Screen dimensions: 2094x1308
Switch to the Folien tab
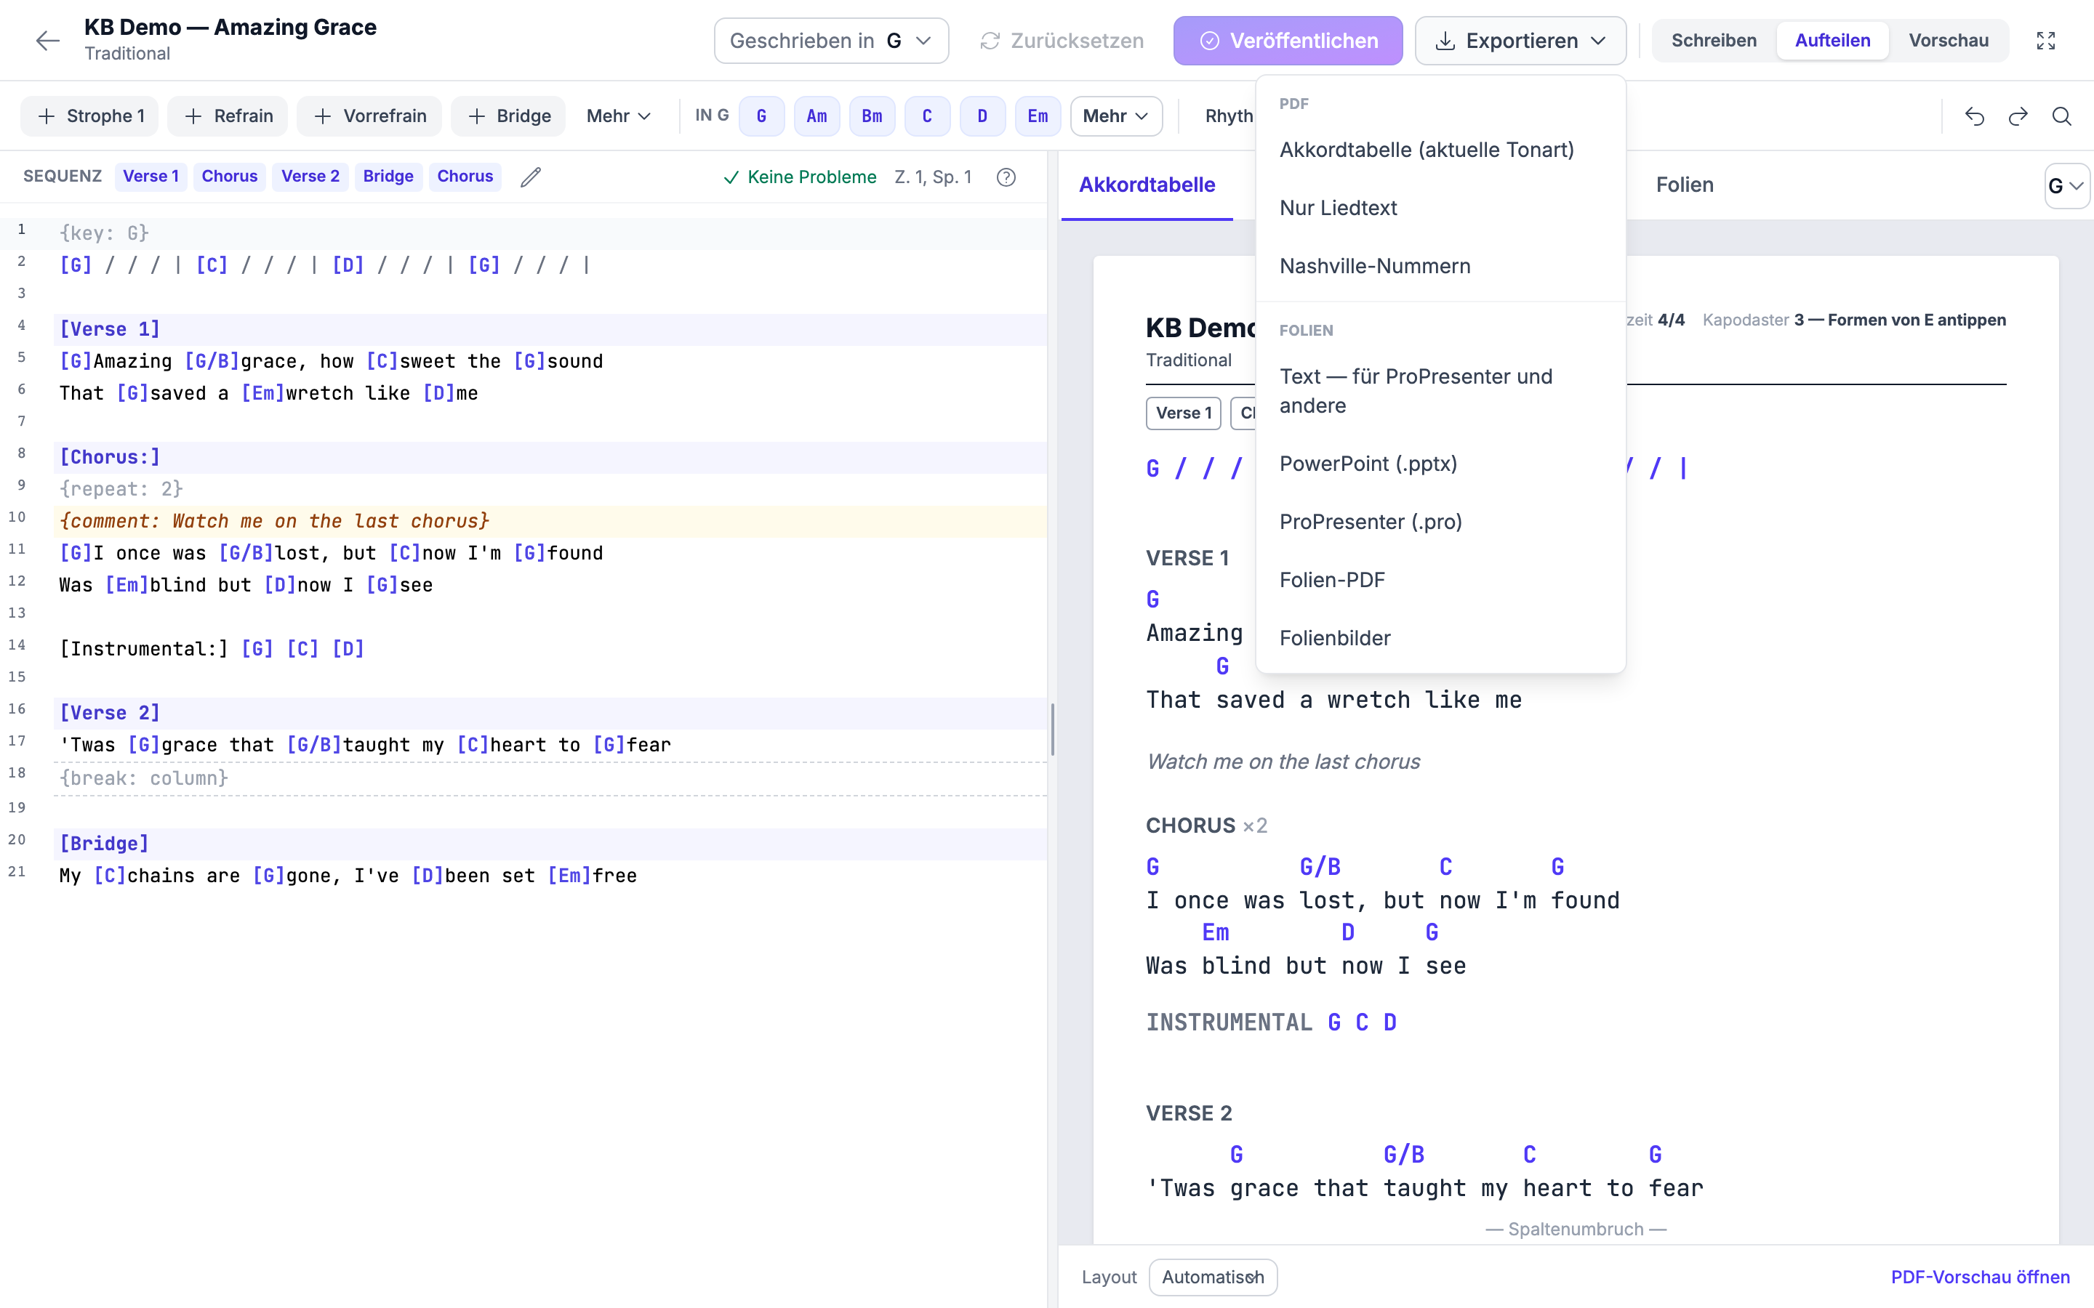pos(1684,185)
